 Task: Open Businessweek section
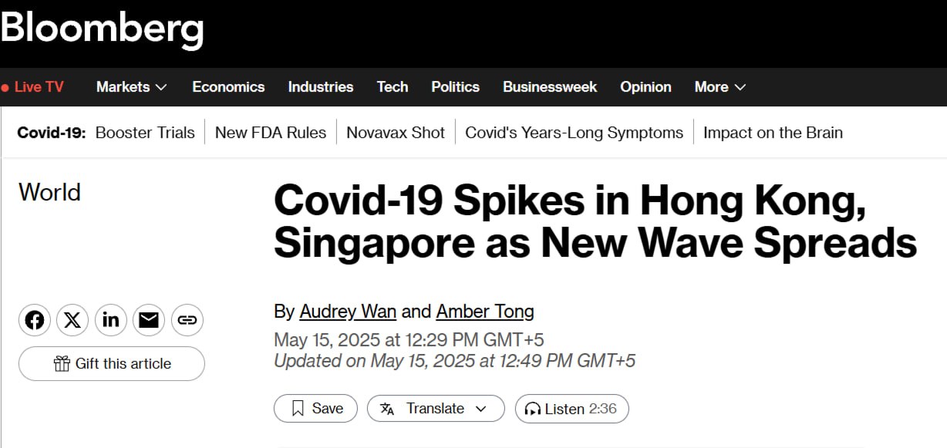coord(549,87)
